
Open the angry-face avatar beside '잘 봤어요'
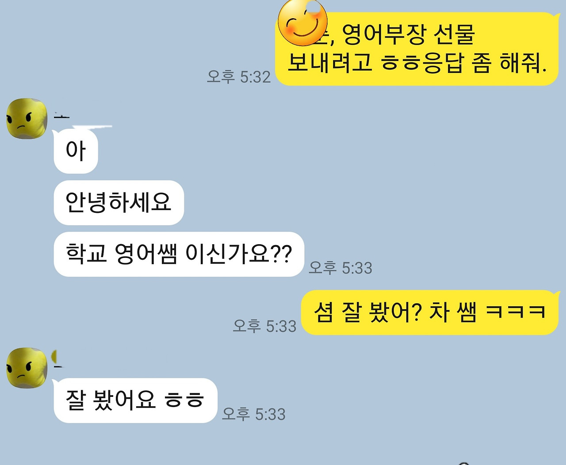point(27,368)
